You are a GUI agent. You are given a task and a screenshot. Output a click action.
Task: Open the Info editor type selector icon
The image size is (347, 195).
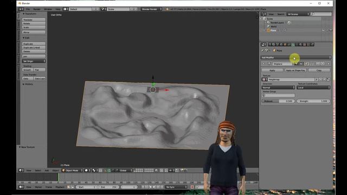click(x=21, y=9)
